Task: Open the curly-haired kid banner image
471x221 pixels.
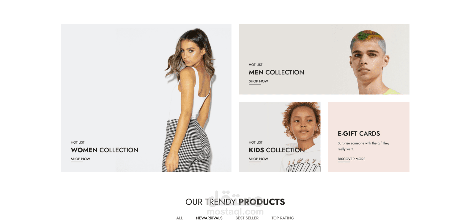Action: 301,137
